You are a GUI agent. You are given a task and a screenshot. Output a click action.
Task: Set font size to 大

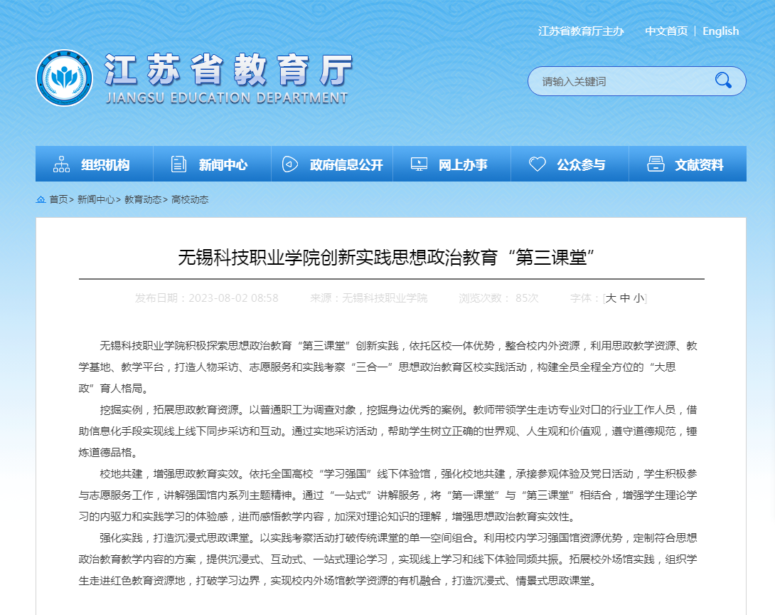click(611, 298)
